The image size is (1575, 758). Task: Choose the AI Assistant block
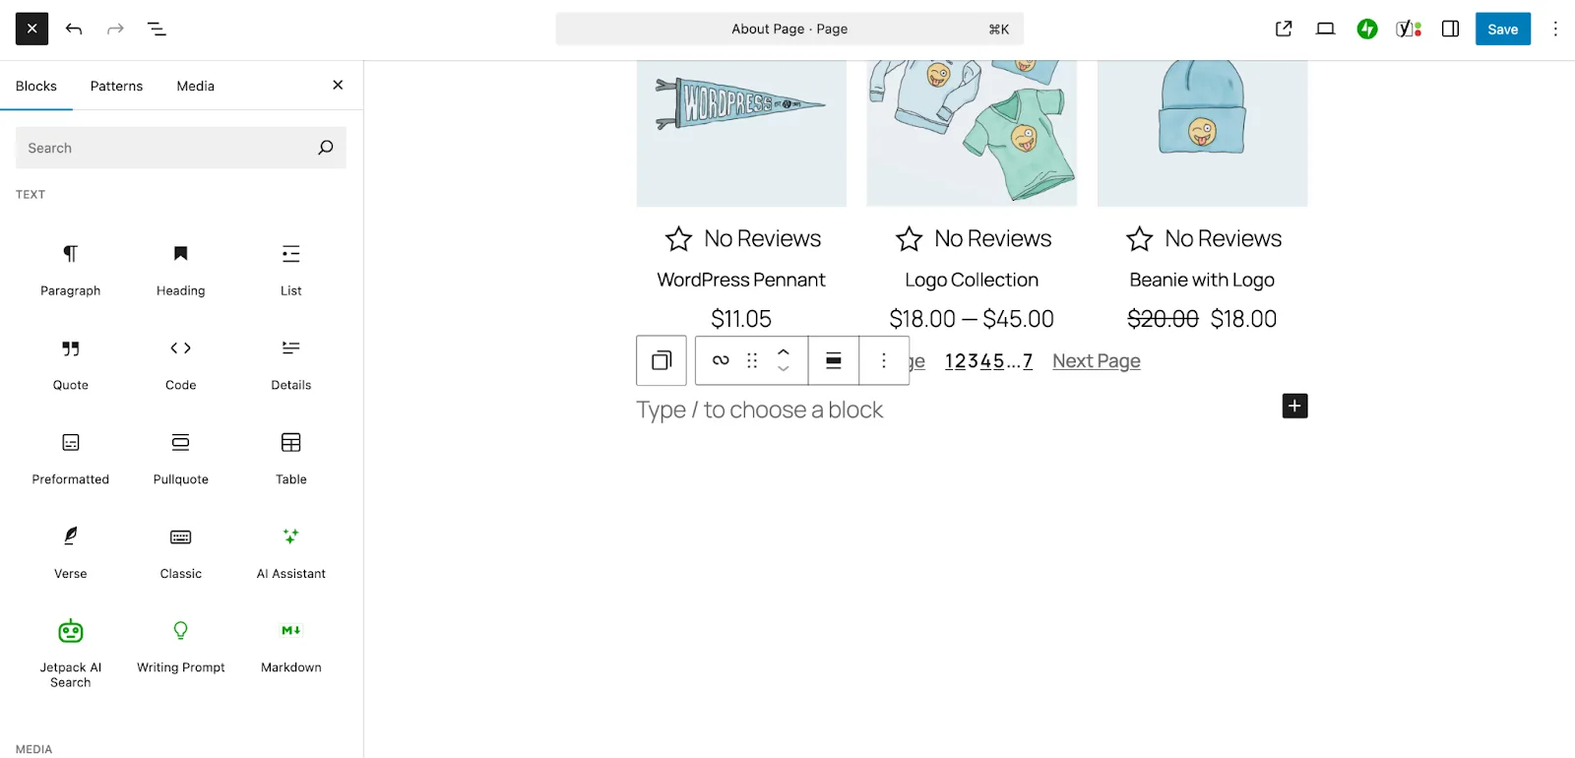tap(290, 553)
